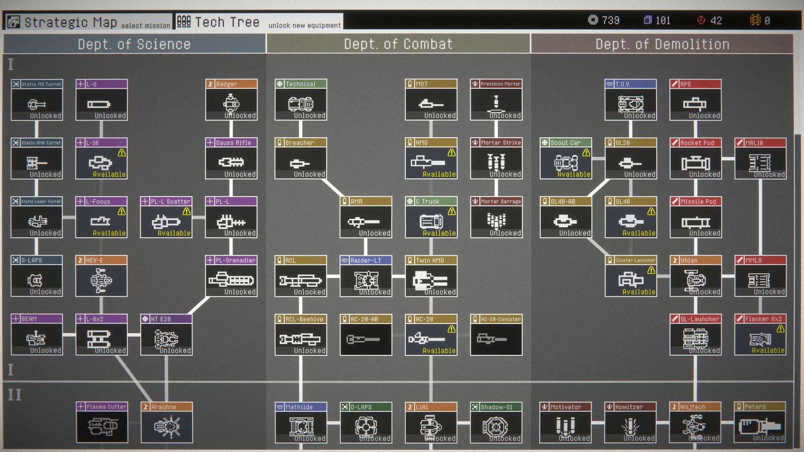The height and width of the screenshot is (452, 804).
Task: Click the Arachne drone icon
Action: tap(166, 426)
